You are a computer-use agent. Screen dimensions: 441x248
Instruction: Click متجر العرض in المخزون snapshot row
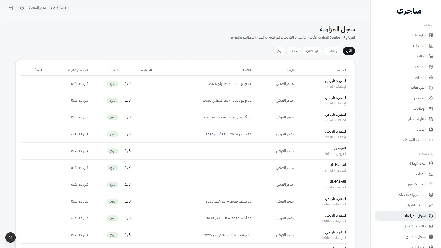click(285, 168)
